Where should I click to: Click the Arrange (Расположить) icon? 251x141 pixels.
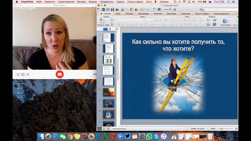225,21
